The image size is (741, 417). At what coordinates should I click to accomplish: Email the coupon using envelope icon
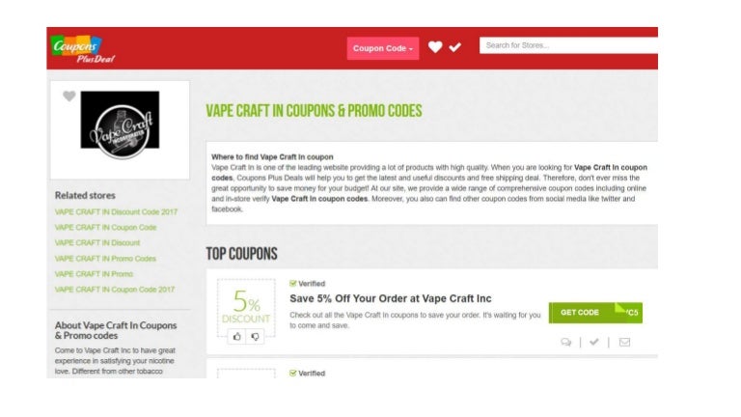point(624,342)
